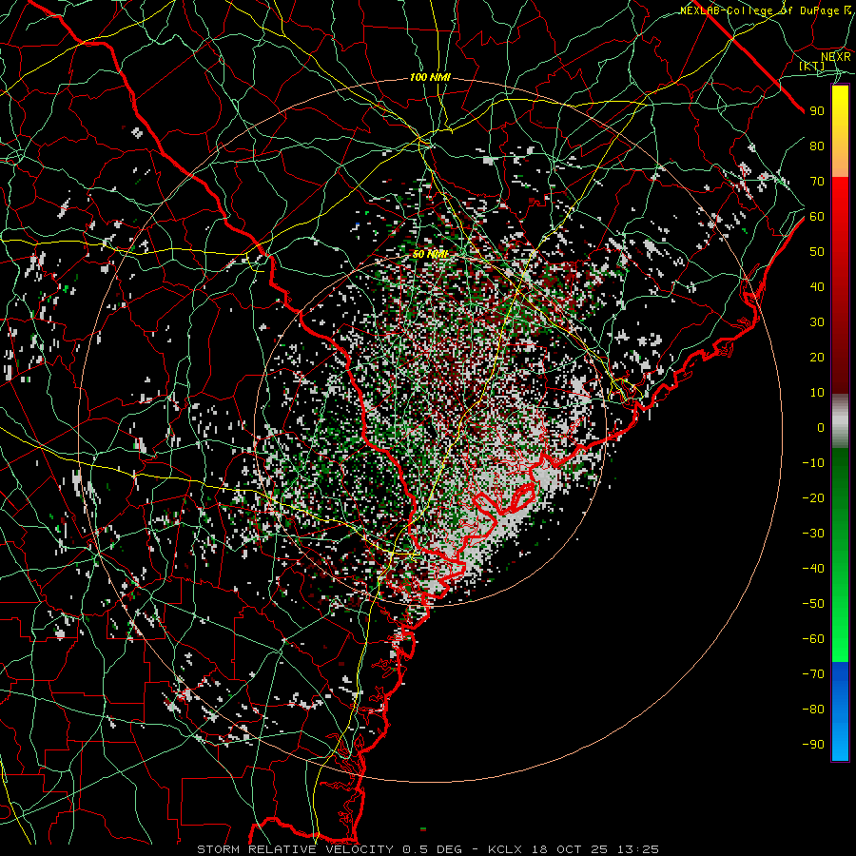Click the 30 value on the velocity scale
The image size is (856, 856).
(x=817, y=322)
